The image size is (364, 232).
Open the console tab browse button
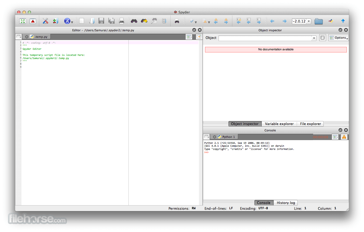click(x=207, y=137)
